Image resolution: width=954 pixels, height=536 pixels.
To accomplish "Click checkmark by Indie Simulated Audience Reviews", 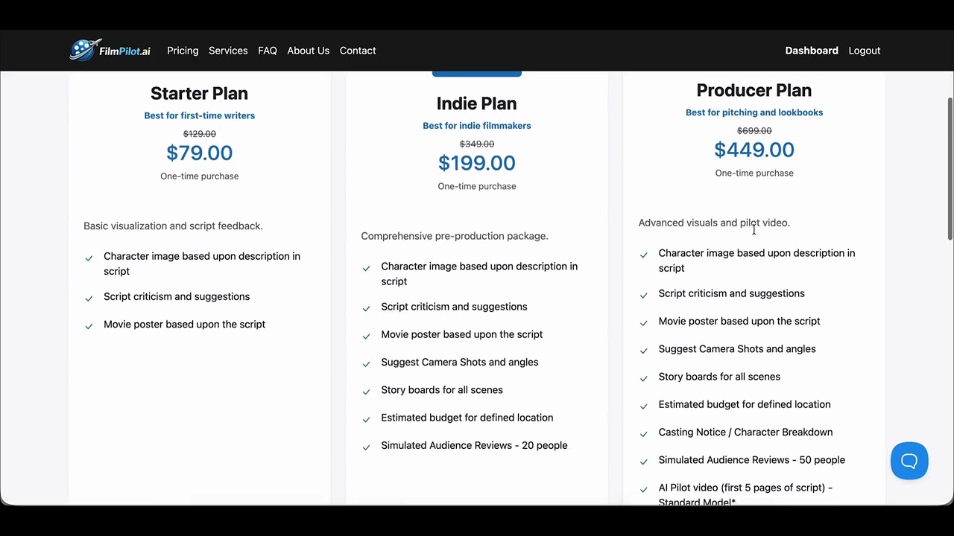I will [366, 447].
